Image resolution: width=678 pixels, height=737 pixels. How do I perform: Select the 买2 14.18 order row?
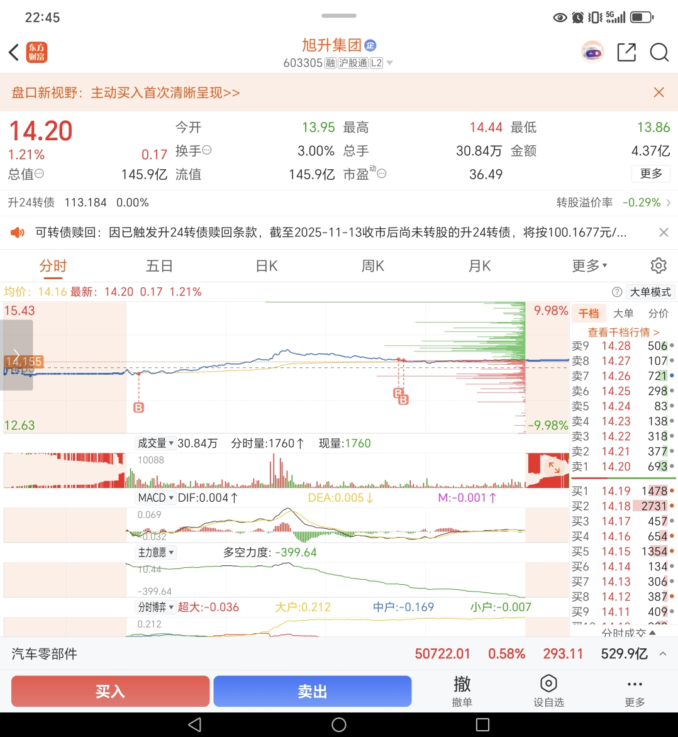(623, 506)
